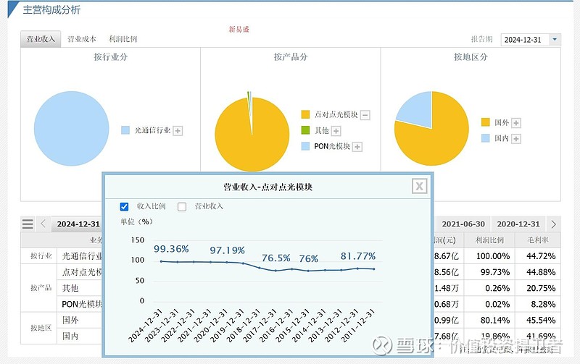The image size is (580, 364).
Task: Click the 点对点光模块 yellow legend swatch
Action: (305, 114)
